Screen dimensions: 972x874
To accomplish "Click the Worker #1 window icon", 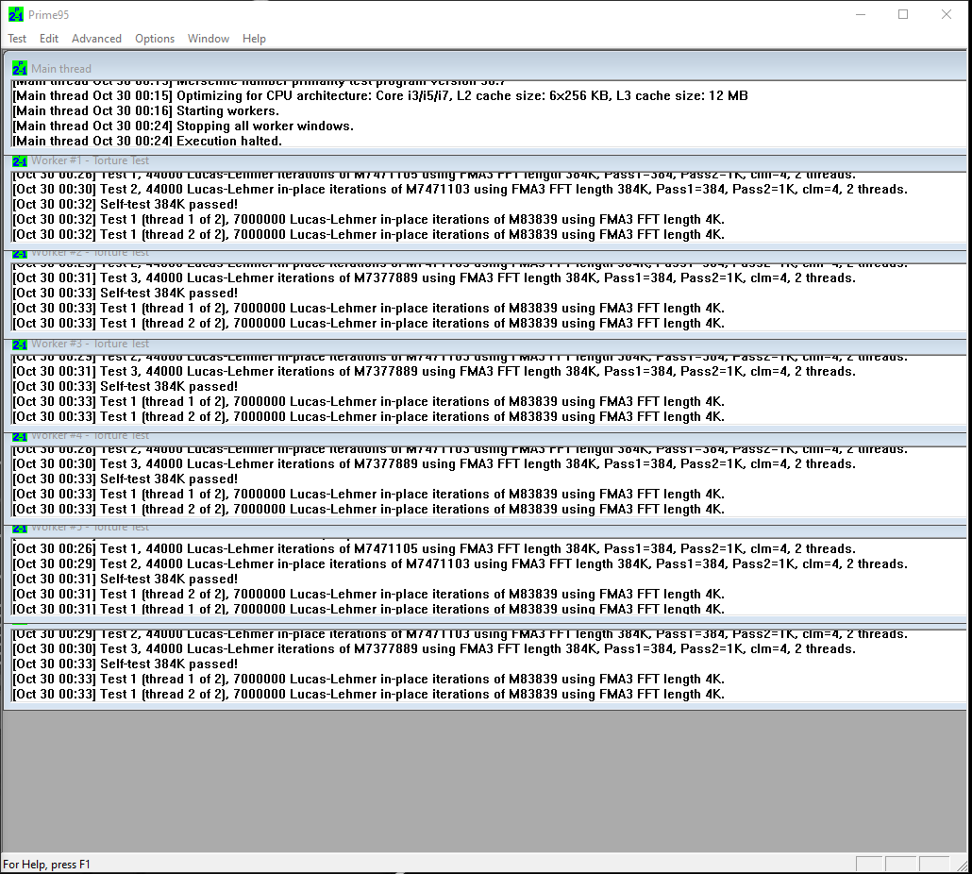I will pyautogui.click(x=19, y=161).
